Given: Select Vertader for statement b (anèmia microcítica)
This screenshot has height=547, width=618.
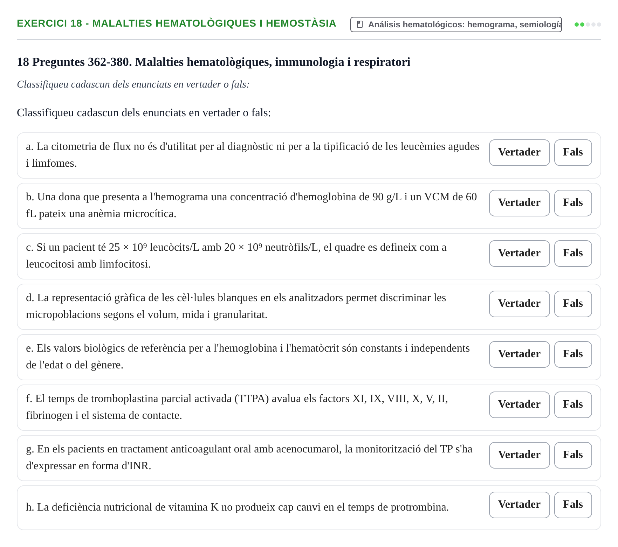Looking at the screenshot, I should coord(519,203).
